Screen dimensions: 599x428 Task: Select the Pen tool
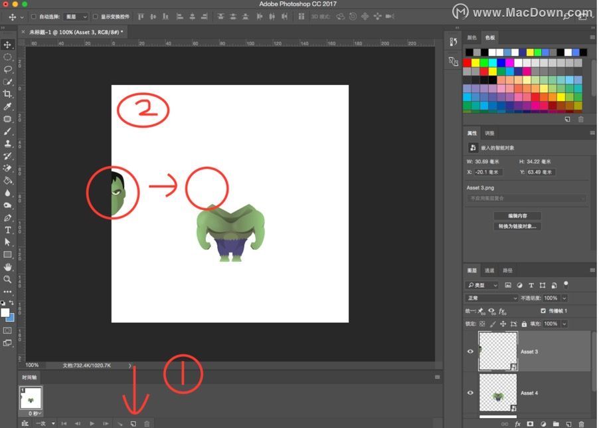point(7,218)
